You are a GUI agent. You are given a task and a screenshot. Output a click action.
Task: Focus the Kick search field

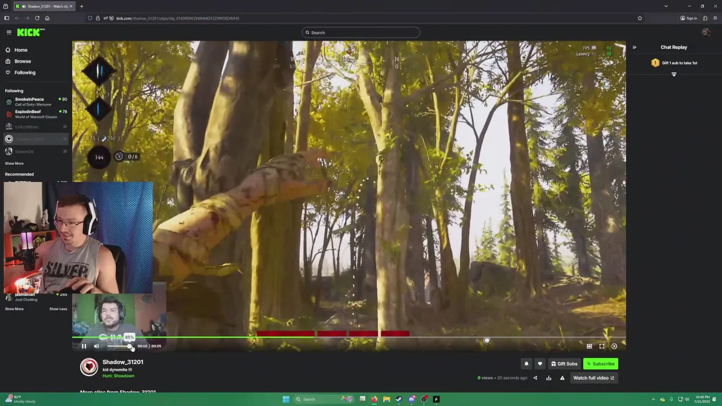[x=361, y=32]
